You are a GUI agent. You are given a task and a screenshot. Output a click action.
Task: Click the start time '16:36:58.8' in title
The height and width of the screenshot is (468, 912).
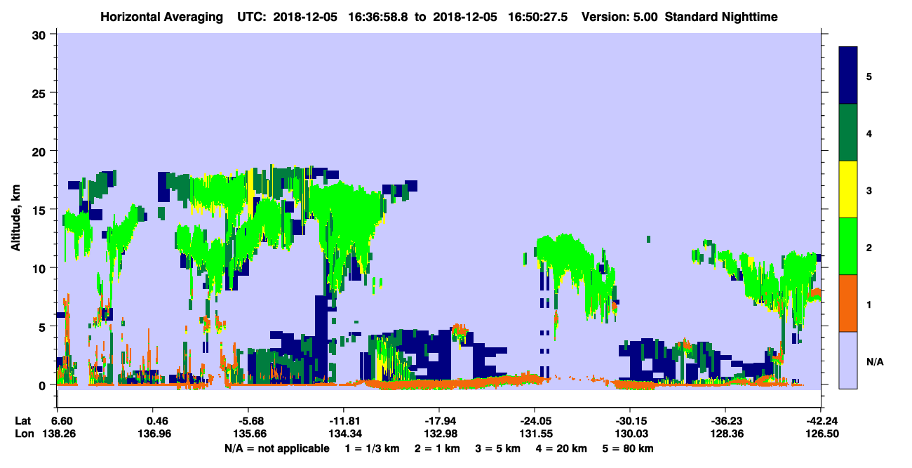click(380, 17)
